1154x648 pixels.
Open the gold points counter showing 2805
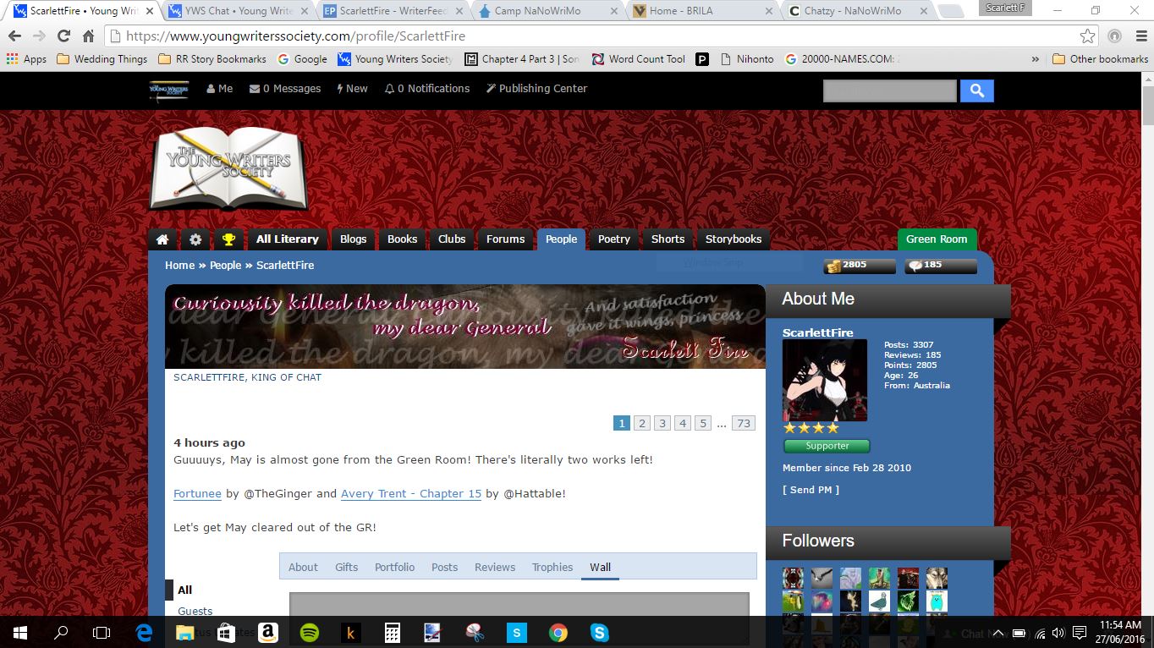tap(860, 266)
